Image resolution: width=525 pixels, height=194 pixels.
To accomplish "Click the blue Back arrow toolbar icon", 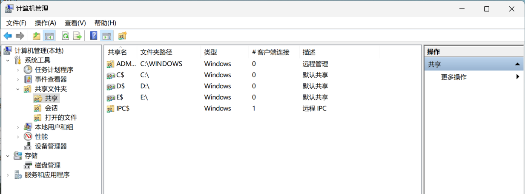I will coord(8,36).
